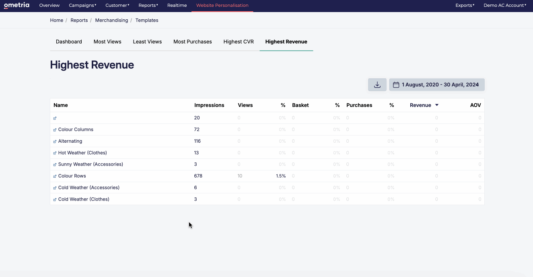Click external link icon beside Hot Weather (Clothes)
Viewport: 533px width, 277px height.
55,153
